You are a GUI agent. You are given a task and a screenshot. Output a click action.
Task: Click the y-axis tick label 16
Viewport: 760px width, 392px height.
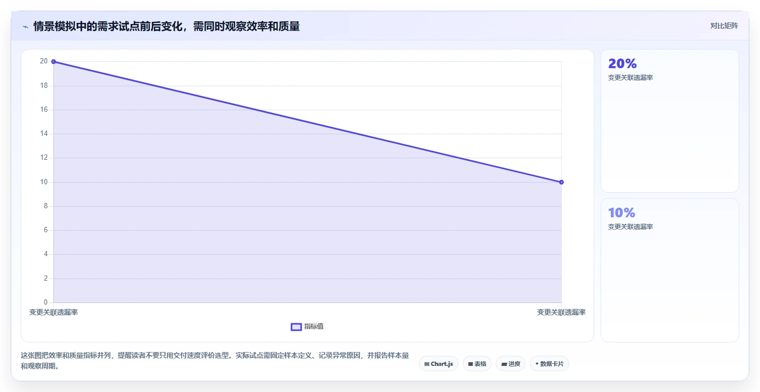click(44, 110)
